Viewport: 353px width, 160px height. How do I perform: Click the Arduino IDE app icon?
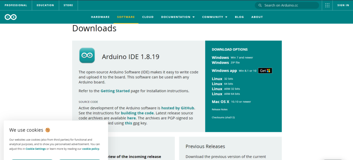coord(87,55)
